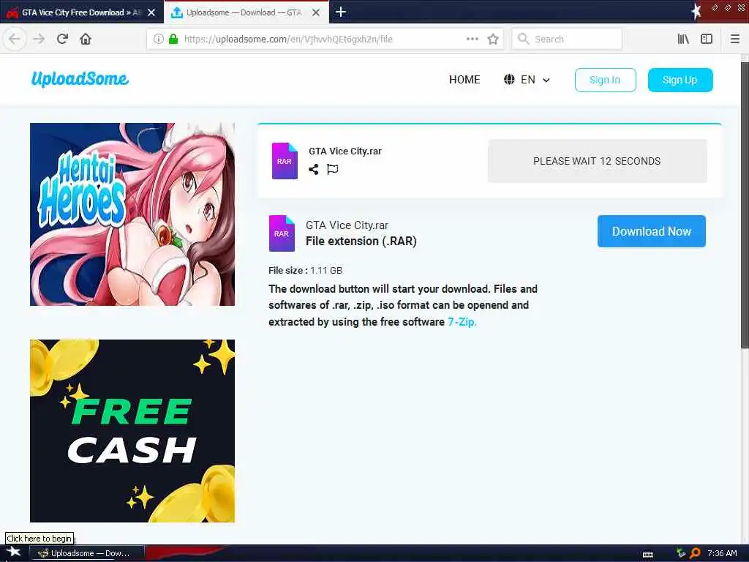Show site information icon in address bar
749x562 pixels.
pyautogui.click(x=159, y=39)
